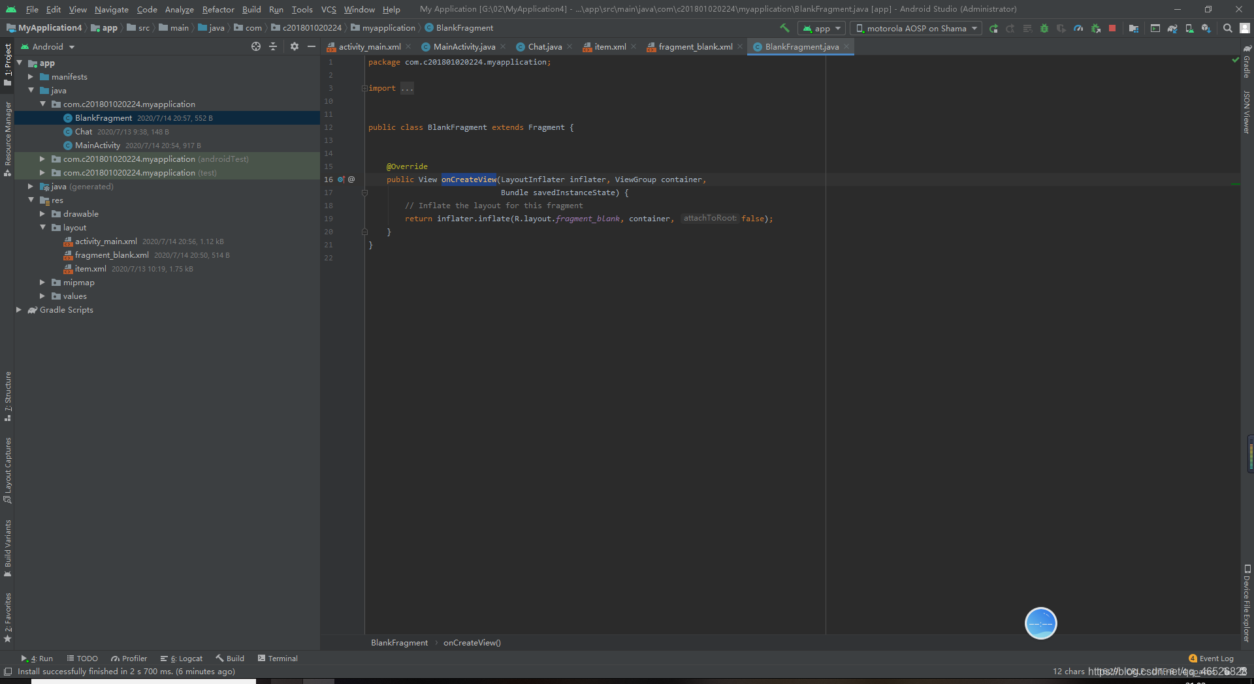Click the Make Project hammer icon
1254x684 pixels.
point(785,28)
